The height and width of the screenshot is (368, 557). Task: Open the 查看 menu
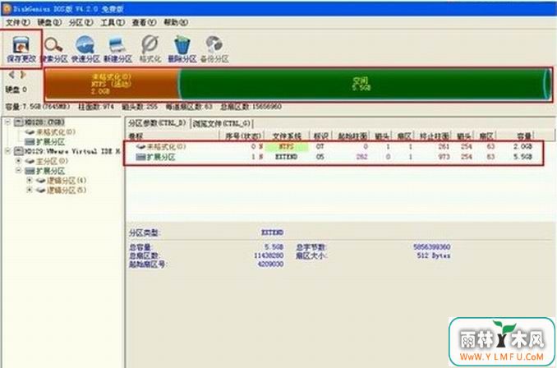click(144, 22)
